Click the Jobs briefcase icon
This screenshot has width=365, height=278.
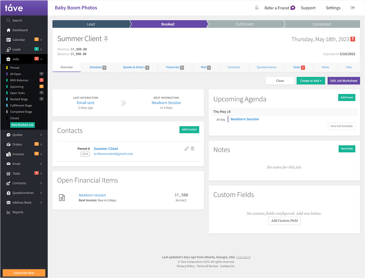coord(9,59)
